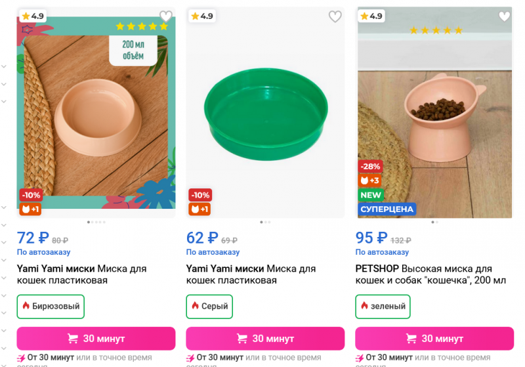Expand the third chevron from top in the left sidebar
This screenshot has width=525, height=367.
(x=4, y=102)
